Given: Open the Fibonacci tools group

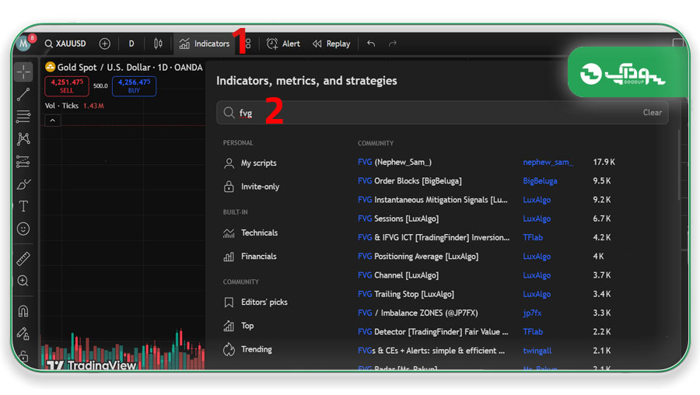Looking at the screenshot, I should pyautogui.click(x=23, y=117).
